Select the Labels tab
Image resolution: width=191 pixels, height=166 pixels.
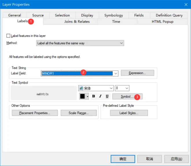point(23,21)
